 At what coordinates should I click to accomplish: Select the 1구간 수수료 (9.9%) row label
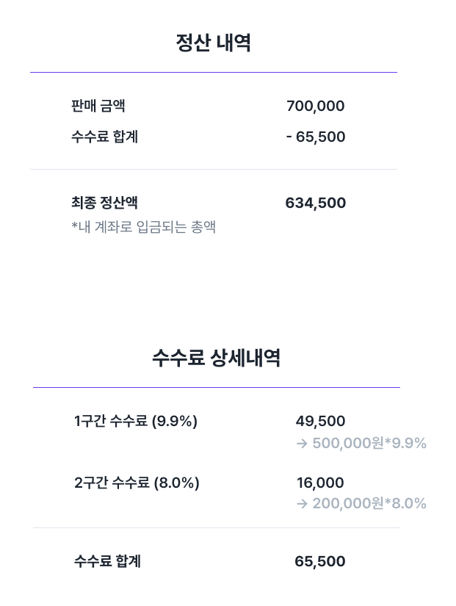click(x=136, y=421)
